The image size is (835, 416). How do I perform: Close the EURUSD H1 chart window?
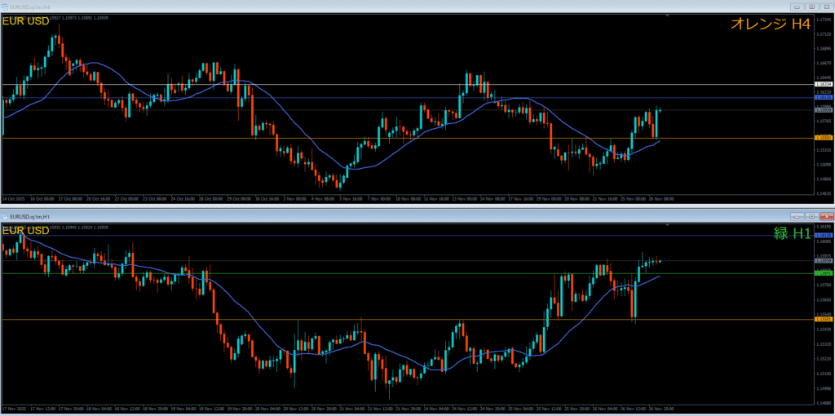point(825,216)
